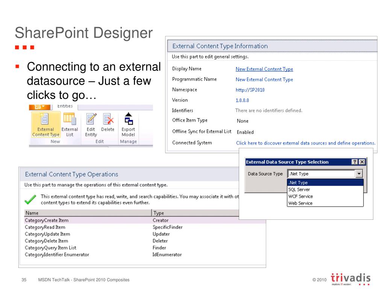Click the Deleter type cell
385x289 pixels.
(x=160, y=241)
